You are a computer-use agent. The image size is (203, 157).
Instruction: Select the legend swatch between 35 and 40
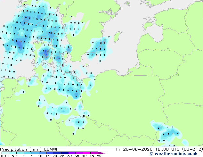tap(79, 153)
